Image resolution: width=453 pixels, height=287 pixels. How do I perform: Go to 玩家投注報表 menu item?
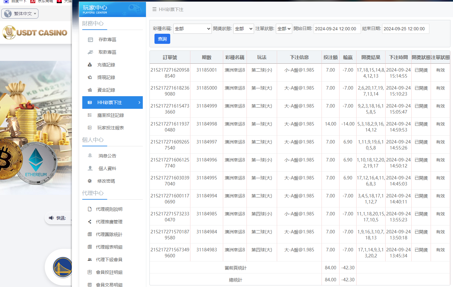coord(110,128)
